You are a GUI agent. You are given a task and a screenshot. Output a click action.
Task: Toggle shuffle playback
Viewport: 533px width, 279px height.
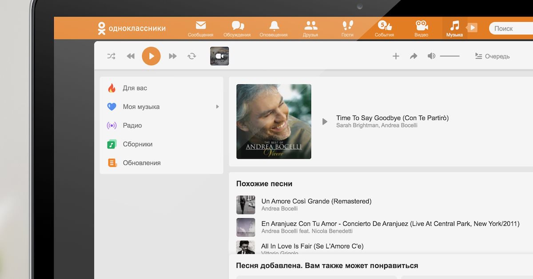[x=111, y=56]
